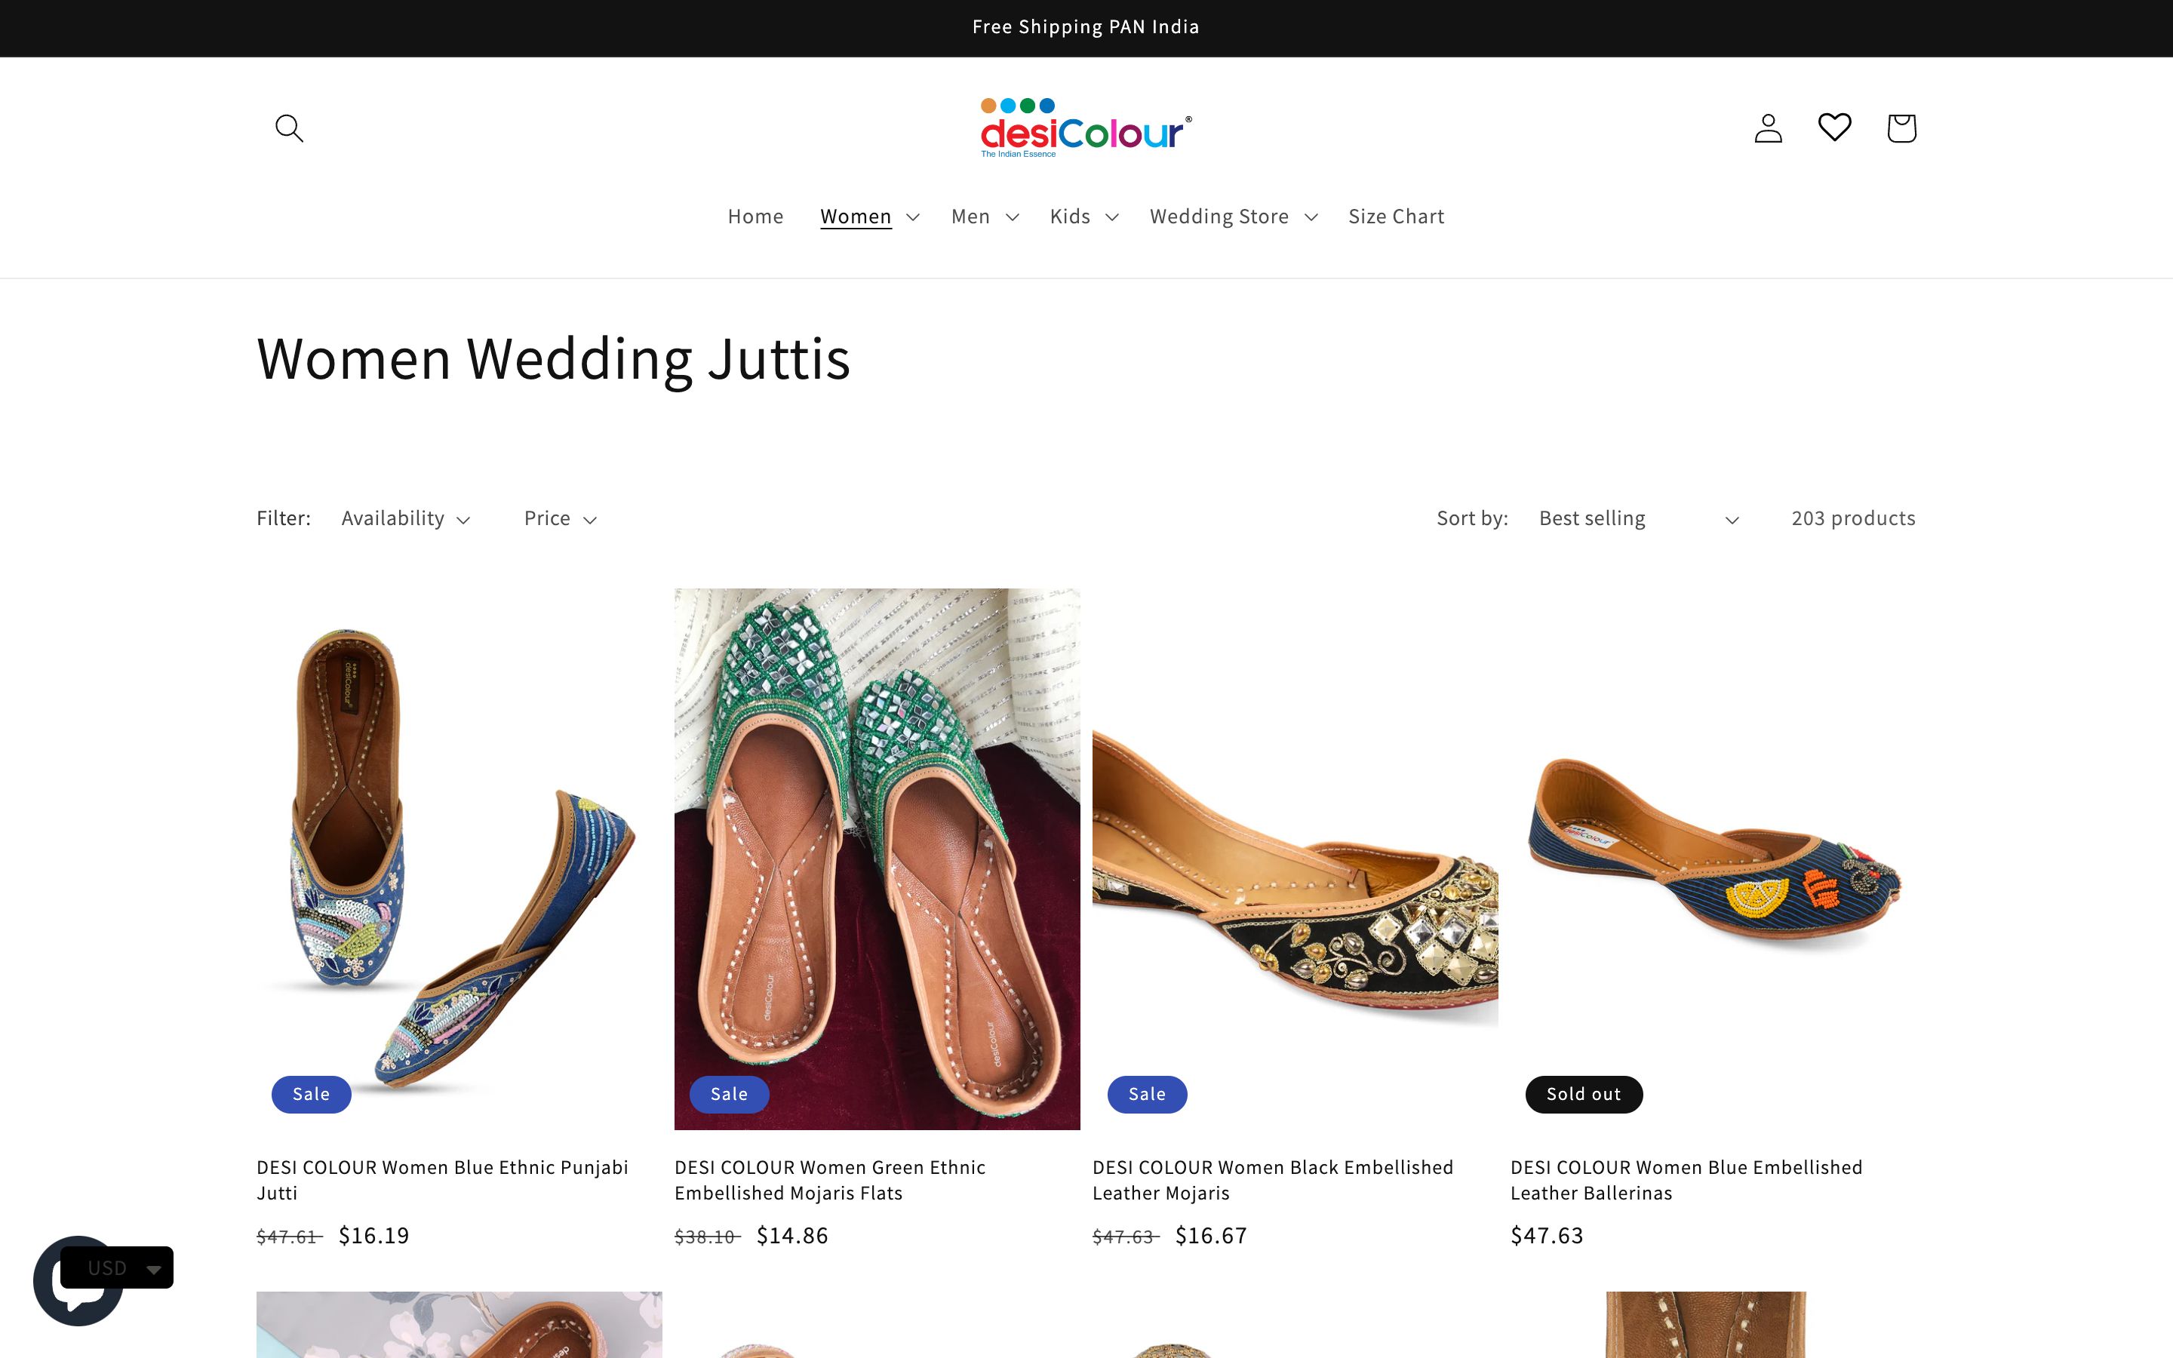Open the Green Ethnic Mojaris product image
Screen dimensions: 2173x1358
[877, 858]
